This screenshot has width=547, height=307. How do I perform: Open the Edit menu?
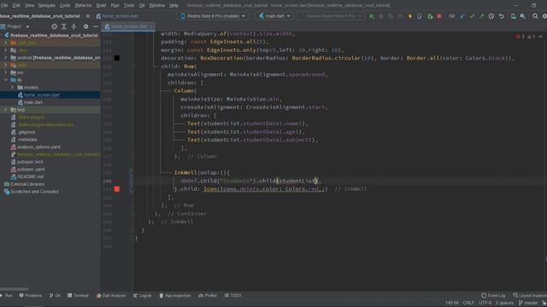[x=16, y=6]
